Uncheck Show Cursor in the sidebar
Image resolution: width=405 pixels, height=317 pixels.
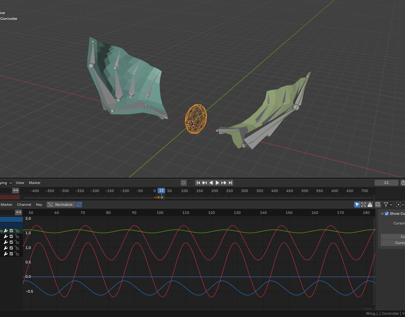pyautogui.click(x=386, y=213)
